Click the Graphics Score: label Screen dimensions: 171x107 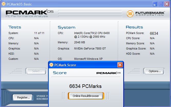tap(136, 48)
